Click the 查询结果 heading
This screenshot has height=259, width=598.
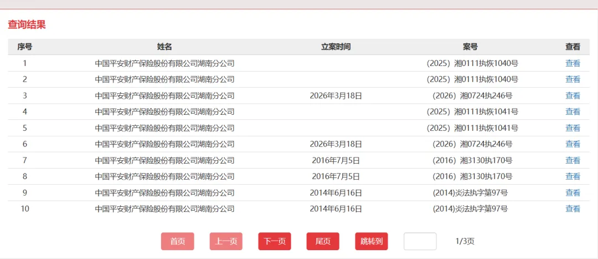(x=27, y=25)
